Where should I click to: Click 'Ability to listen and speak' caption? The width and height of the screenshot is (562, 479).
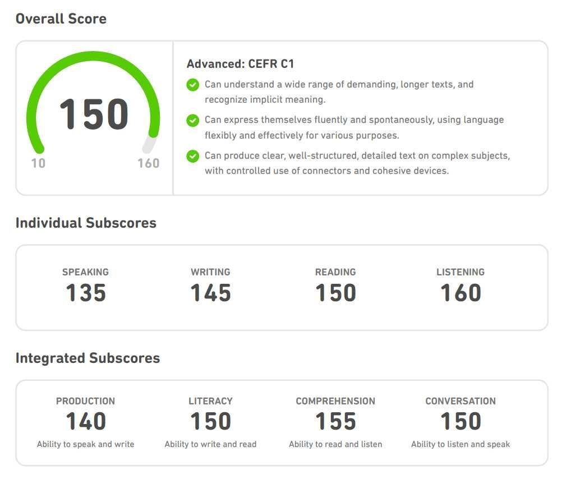click(x=460, y=444)
